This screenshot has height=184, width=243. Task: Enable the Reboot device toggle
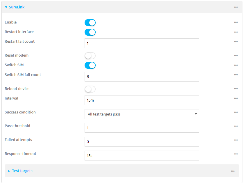coord(90,89)
